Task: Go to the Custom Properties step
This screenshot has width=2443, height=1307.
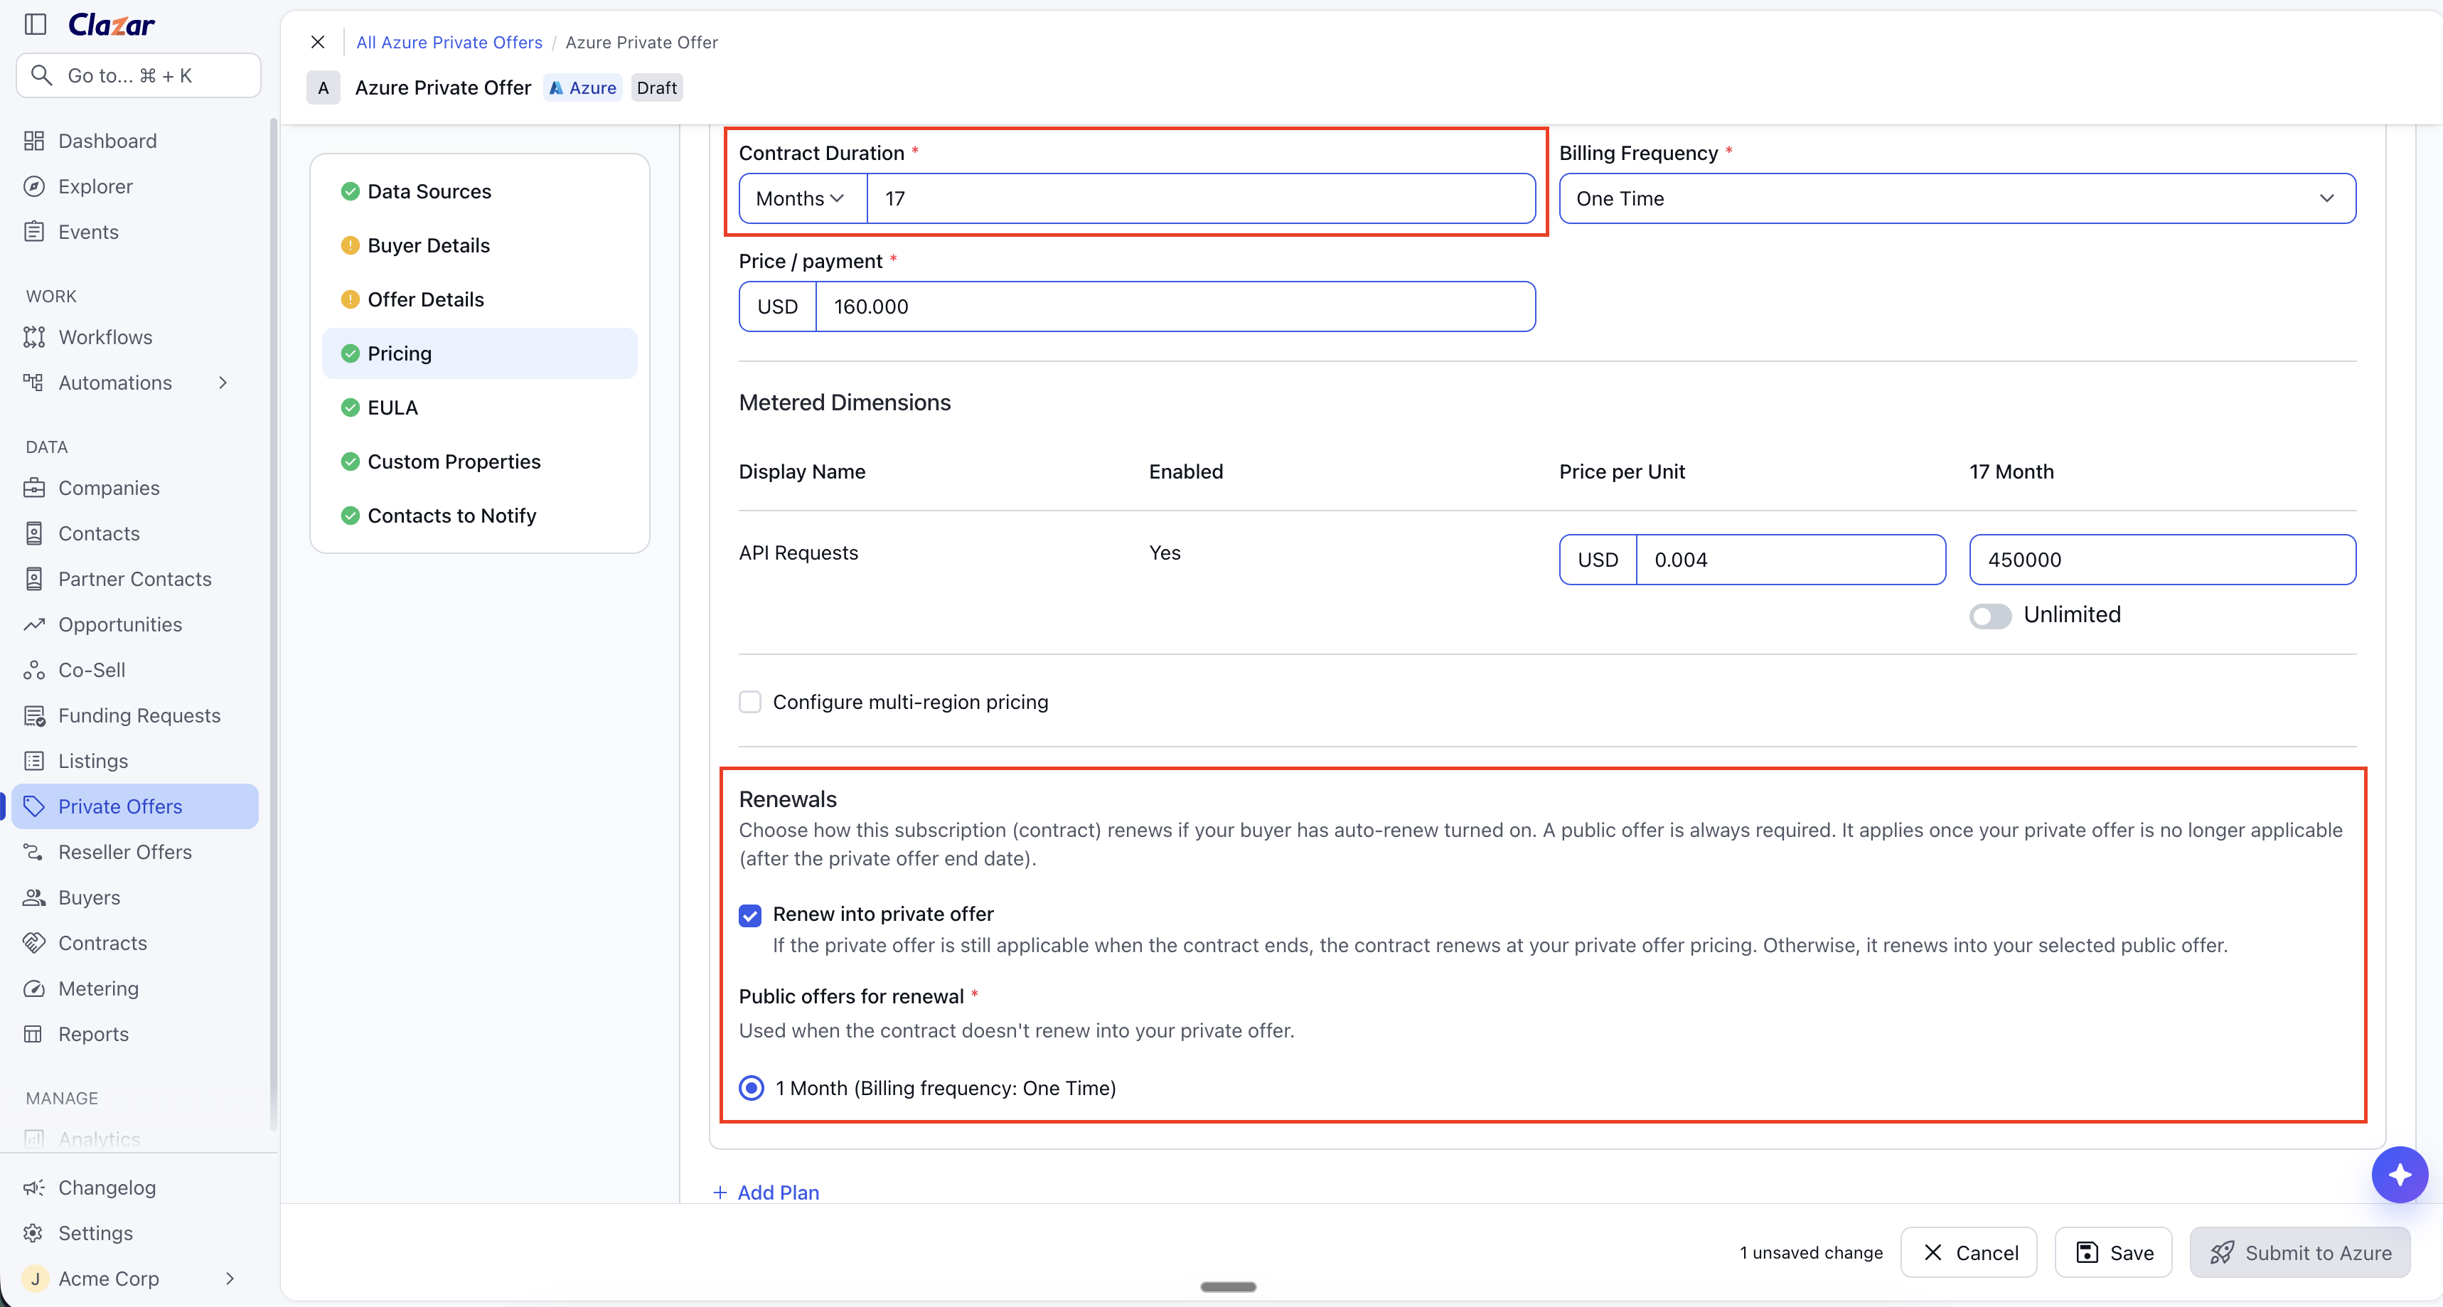Action: tap(480, 462)
